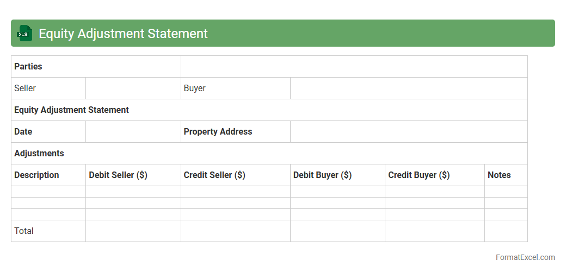Click the Total row Notes cell
This screenshot has height=273, width=566.
506,231
